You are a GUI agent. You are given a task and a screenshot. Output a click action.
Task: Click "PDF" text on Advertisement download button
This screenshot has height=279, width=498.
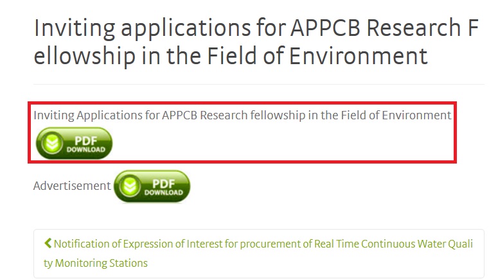[163, 182]
